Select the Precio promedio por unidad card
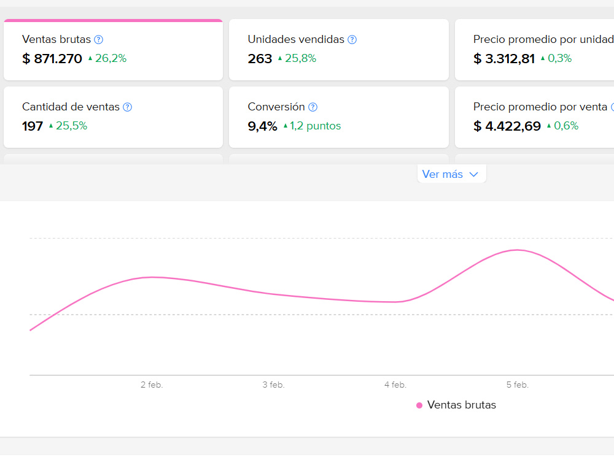Image resolution: width=614 pixels, height=460 pixels. click(x=535, y=50)
